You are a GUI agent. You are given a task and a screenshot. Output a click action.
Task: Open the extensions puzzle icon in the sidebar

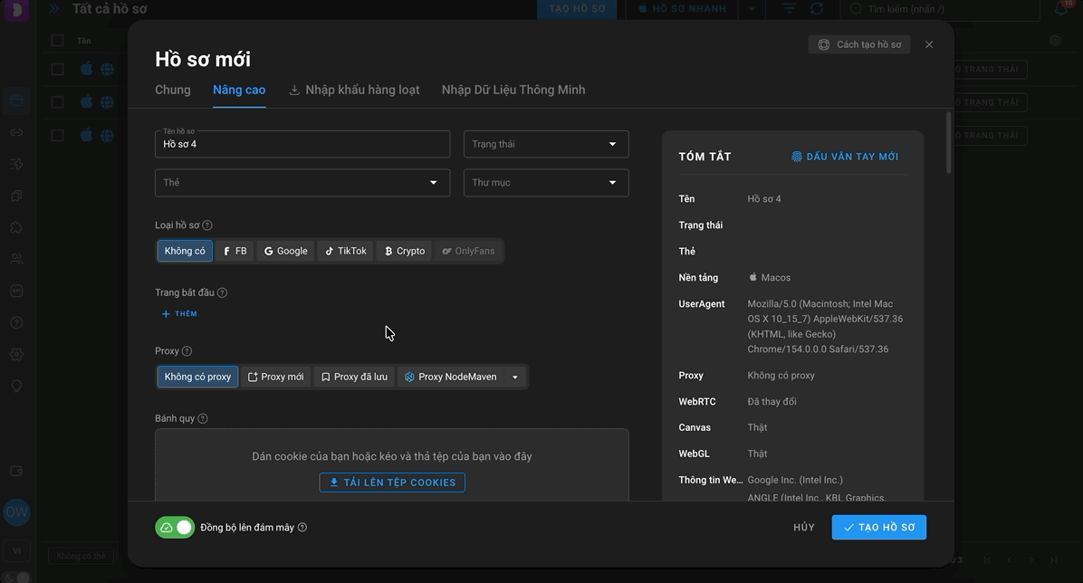16,227
